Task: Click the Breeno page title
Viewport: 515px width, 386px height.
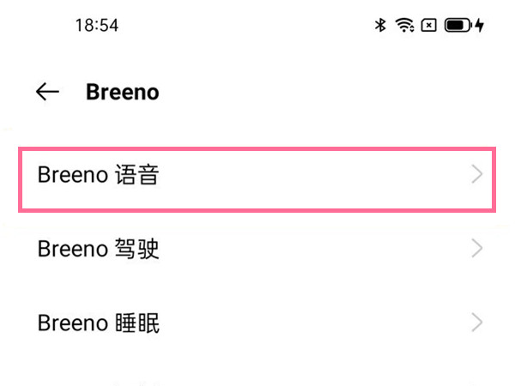Action: click(122, 93)
